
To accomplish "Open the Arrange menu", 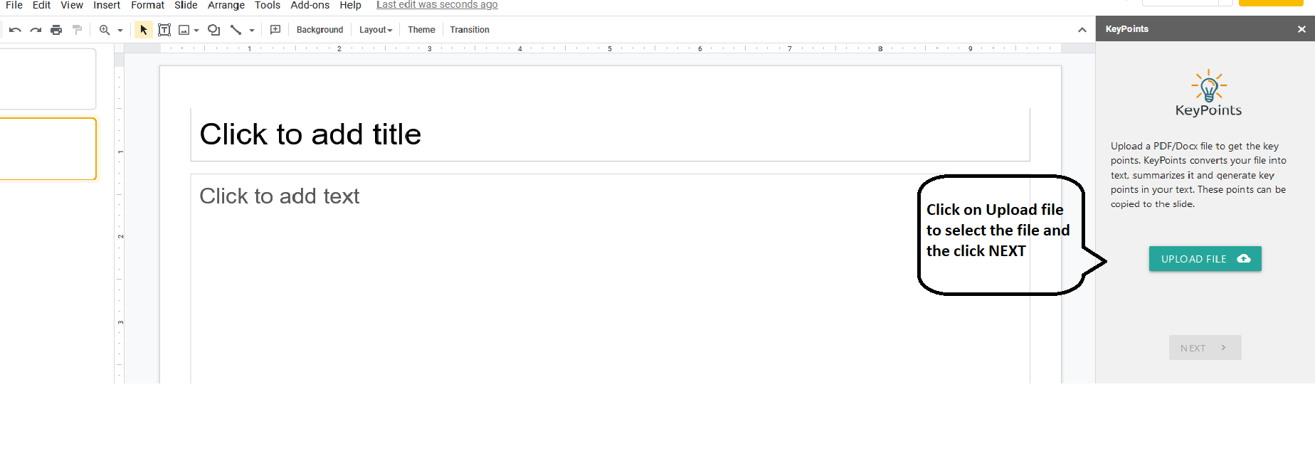I will 226,6.
